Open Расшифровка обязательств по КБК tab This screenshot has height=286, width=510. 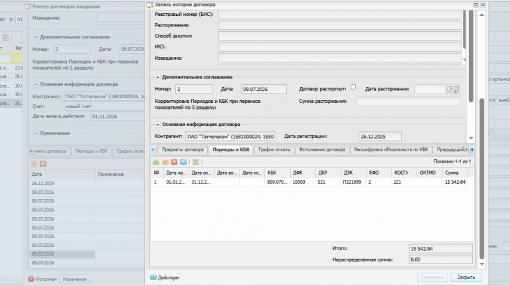click(x=391, y=149)
